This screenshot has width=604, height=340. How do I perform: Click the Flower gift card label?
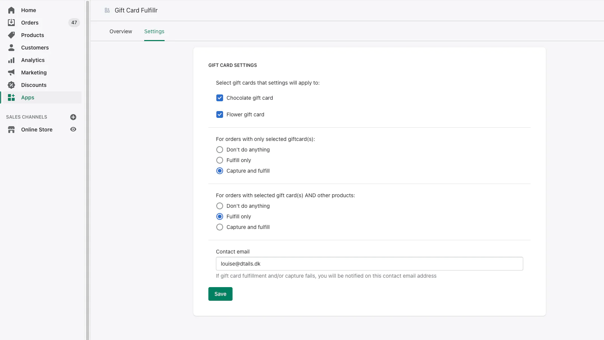tap(245, 114)
